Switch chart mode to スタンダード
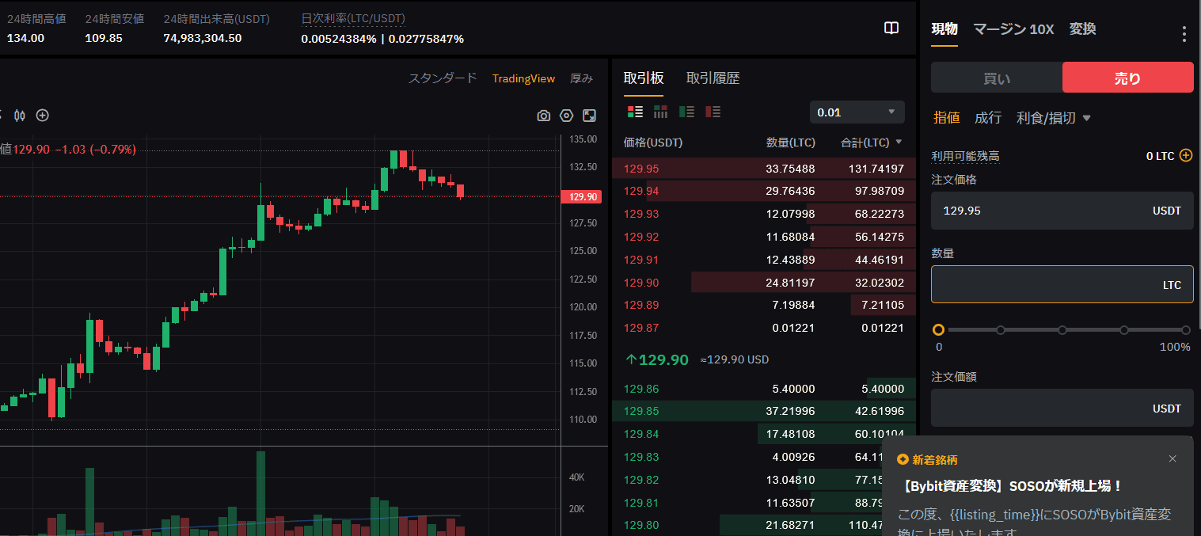 [443, 78]
